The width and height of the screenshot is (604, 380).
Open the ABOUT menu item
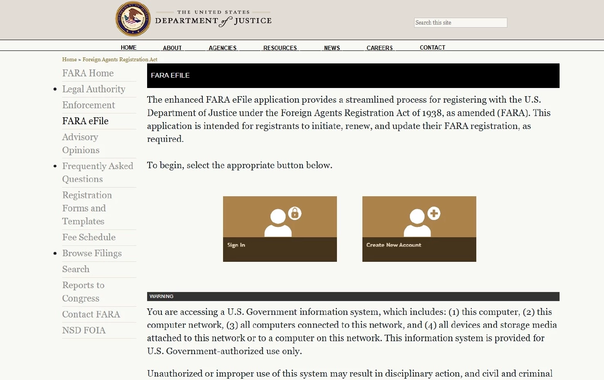[172, 48]
